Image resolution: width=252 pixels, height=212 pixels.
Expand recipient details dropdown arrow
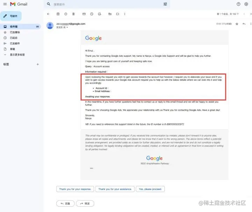[67, 27]
